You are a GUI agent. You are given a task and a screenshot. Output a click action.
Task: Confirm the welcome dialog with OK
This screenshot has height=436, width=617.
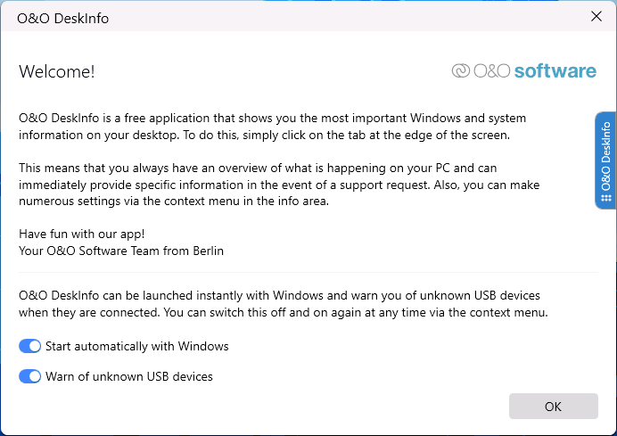(x=554, y=406)
